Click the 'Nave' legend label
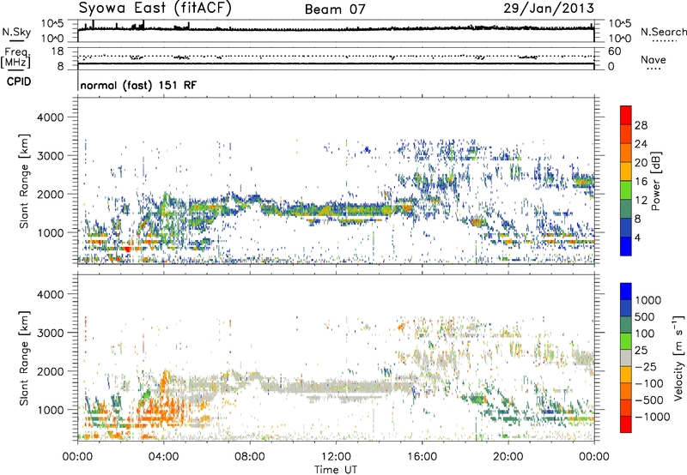Viewport: 687px width, 475px height. (654, 59)
